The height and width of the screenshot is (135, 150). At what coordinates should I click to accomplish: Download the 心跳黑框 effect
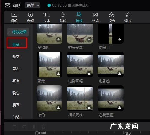click(120, 107)
